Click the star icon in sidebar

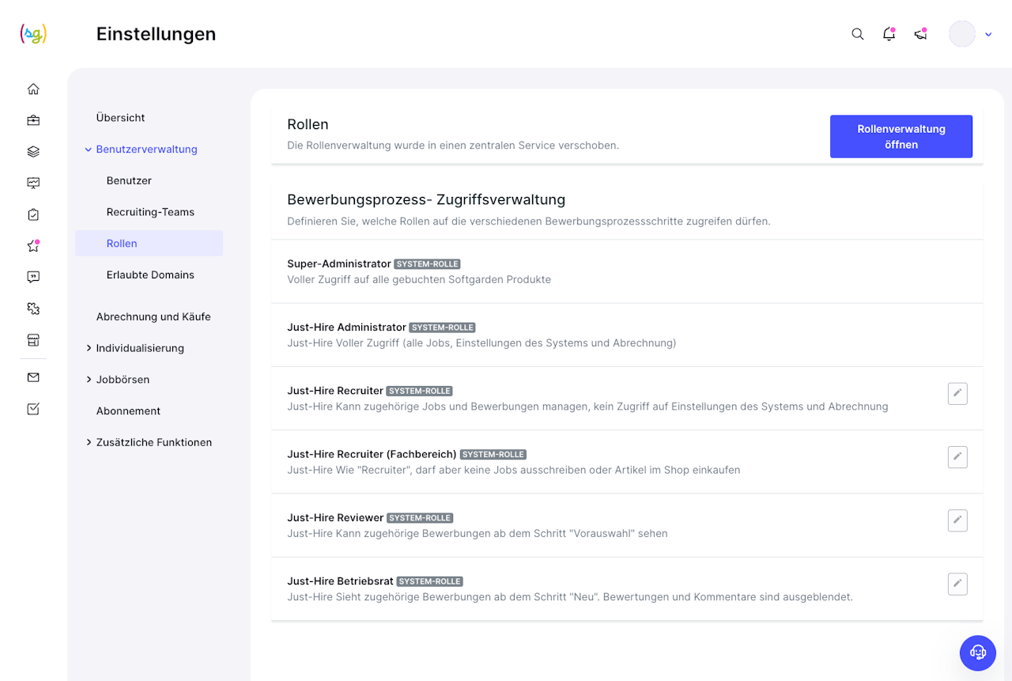pos(33,246)
